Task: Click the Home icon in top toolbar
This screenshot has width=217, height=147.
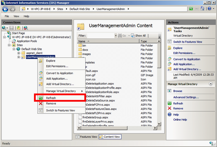Action: pyautogui.click(x=202, y=9)
